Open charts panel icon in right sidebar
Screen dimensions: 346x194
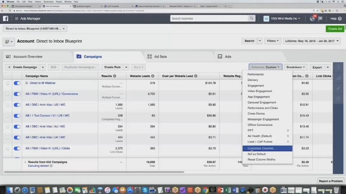pyautogui.click(x=338, y=78)
